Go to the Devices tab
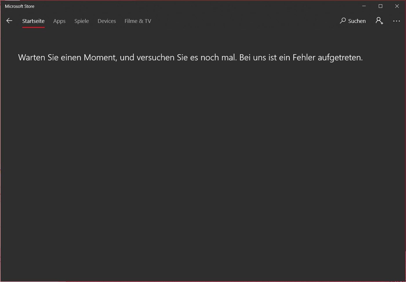This screenshot has width=406, height=282. point(107,21)
